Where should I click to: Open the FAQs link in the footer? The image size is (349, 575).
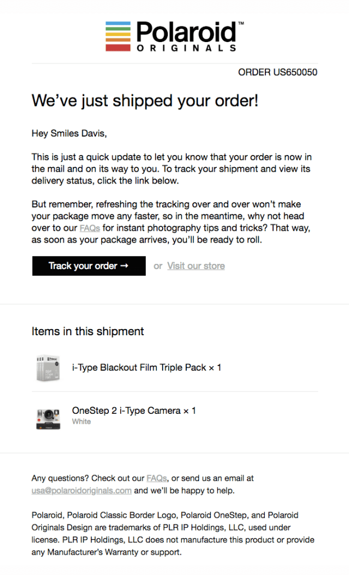coord(156,478)
